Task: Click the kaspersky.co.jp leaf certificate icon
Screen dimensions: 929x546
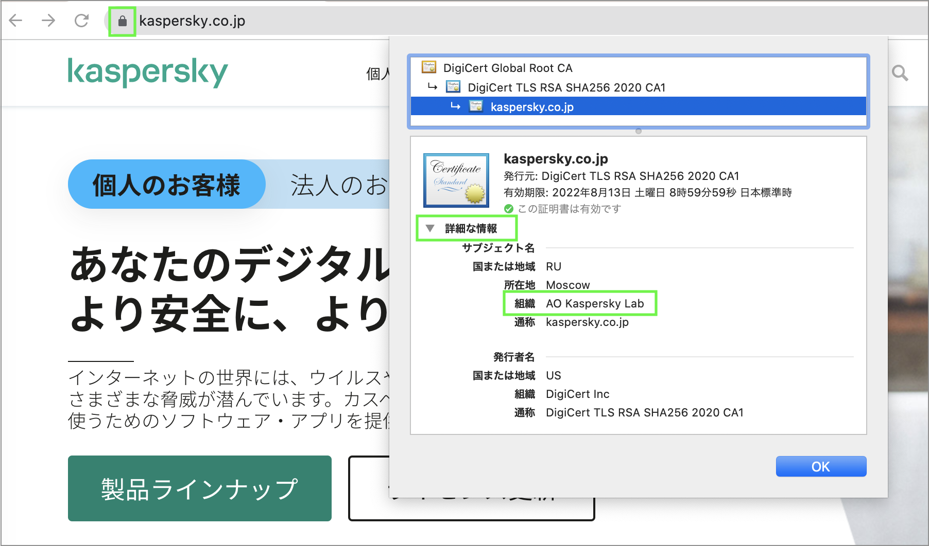Action: click(x=476, y=106)
